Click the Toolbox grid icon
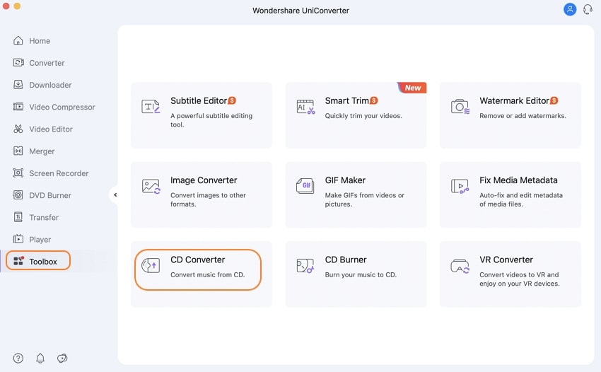The width and height of the screenshot is (601, 372). 18,261
